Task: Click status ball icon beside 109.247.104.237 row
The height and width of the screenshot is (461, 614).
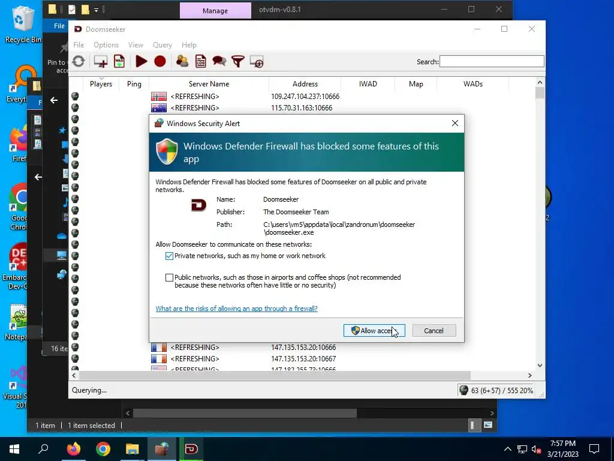Action: point(75,97)
